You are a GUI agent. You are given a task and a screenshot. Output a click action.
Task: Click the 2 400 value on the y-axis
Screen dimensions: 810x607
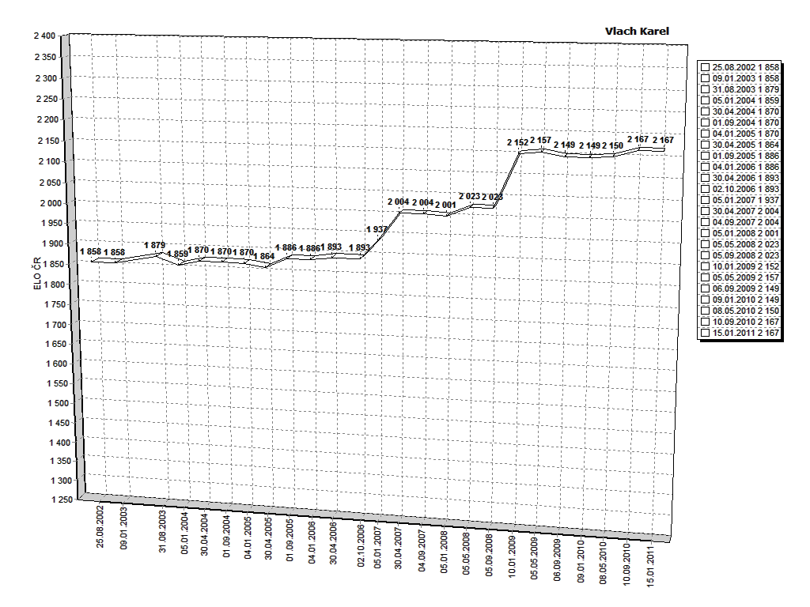[x=44, y=36]
